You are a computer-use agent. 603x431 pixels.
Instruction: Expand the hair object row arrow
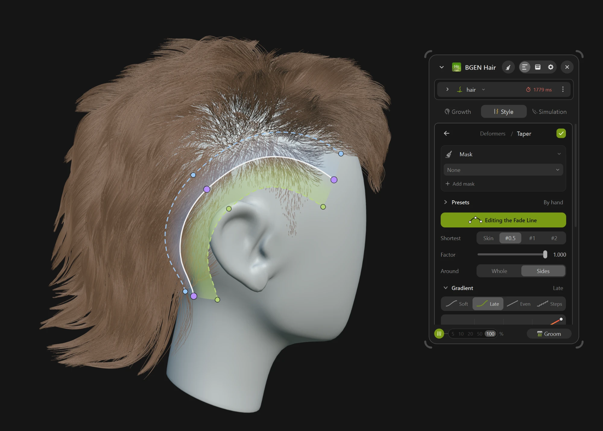point(447,89)
